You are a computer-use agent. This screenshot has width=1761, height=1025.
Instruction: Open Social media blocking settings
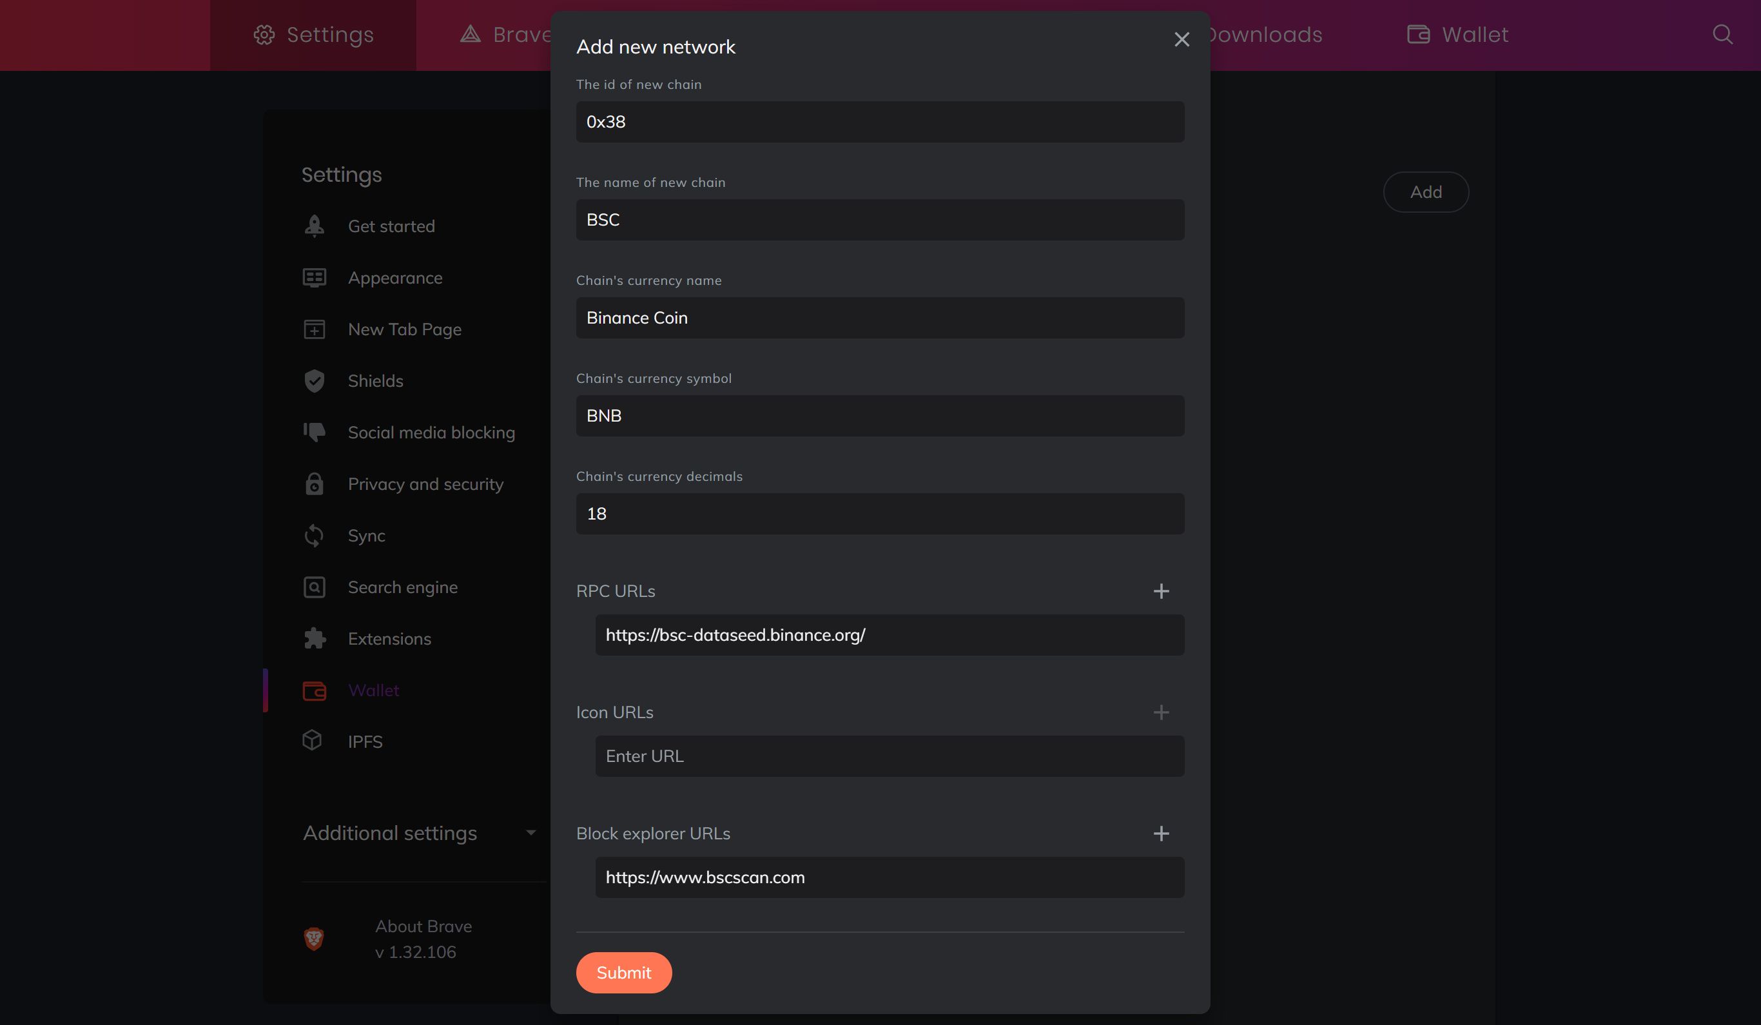tap(431, 433)
